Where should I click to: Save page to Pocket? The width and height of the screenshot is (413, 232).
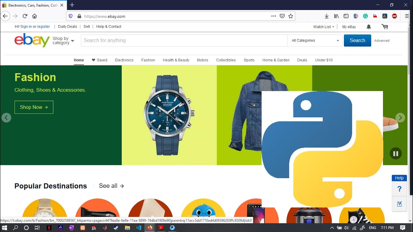click(x=282, y=16)
